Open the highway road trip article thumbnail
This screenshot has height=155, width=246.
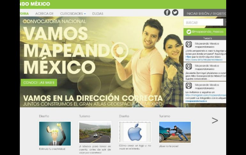click(95, 132)
